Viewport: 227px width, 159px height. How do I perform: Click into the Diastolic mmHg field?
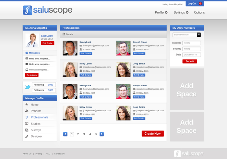[192, 43]
